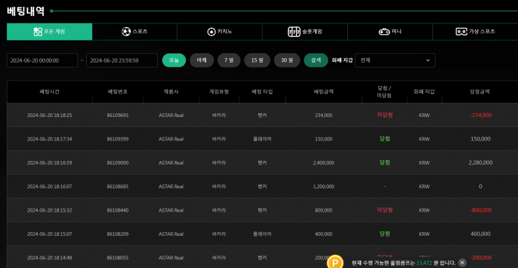
Task: Click 미당첨 status for bet 86108440
Action: pyautogui.click(x=385, y=210)
